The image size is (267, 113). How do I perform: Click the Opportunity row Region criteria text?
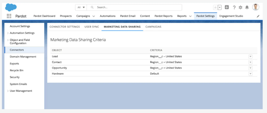166,68
